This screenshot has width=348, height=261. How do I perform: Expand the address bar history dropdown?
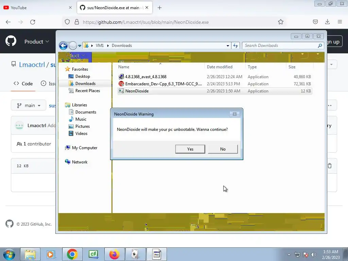(228, 46)
